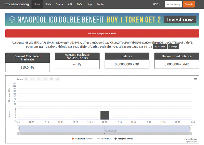Screen dimensions: 204x145
Task: Toggle Accepted shares legend series
Action: (124, 139)
